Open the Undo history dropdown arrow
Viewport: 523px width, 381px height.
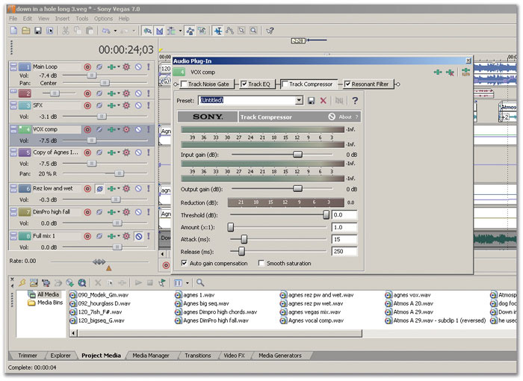pos(115,31)
